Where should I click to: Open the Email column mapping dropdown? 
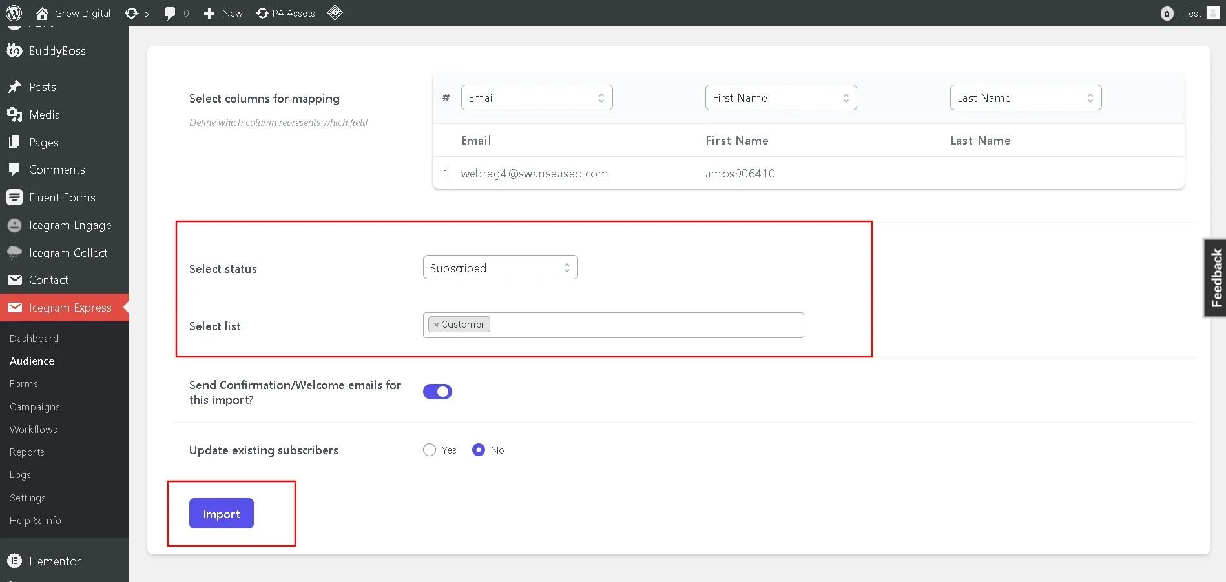(537, 97)
